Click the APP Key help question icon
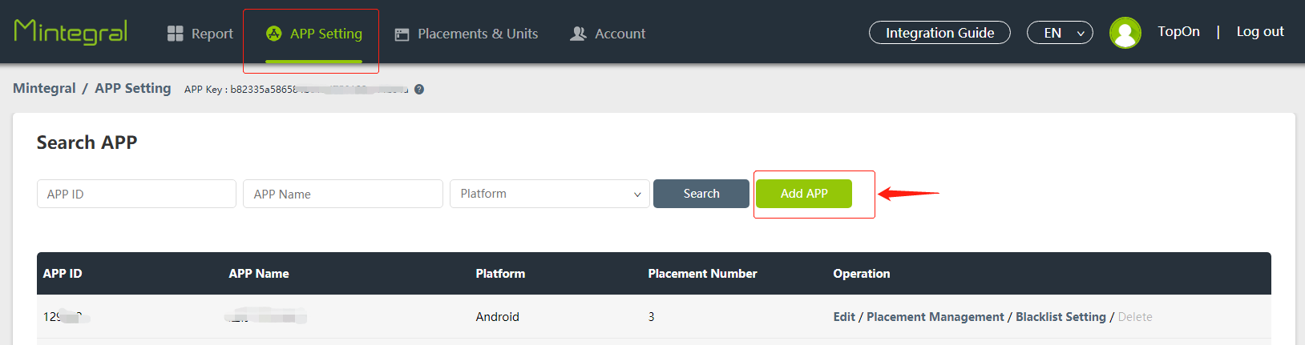This screenshot has height=345, width=1305. [x=419, y=90]
